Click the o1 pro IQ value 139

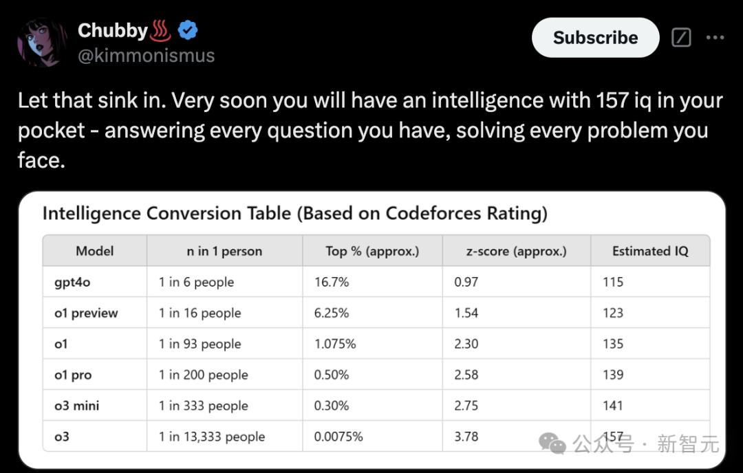[x=613, y=375]
